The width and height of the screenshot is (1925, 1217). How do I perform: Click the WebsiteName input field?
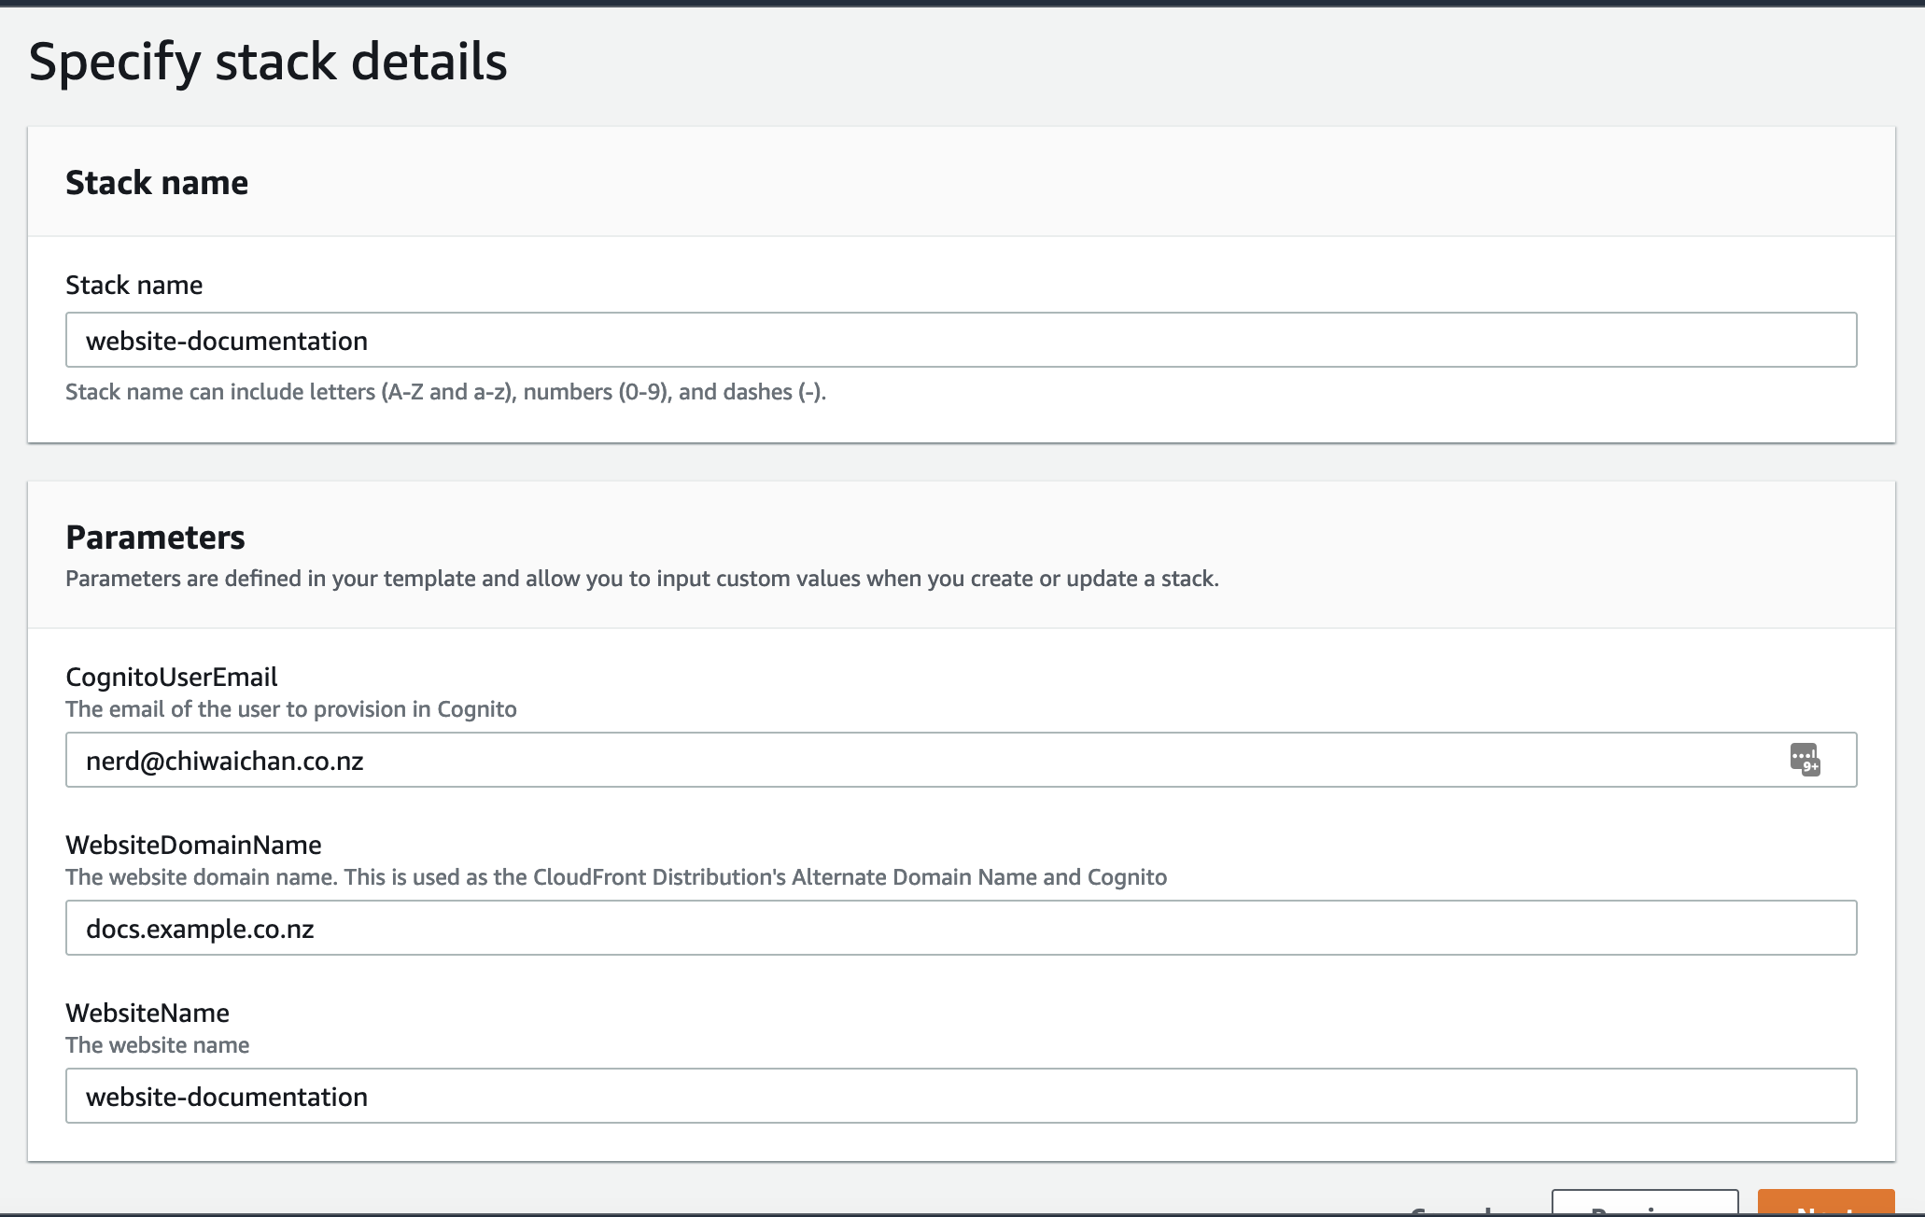(960, 1096)
